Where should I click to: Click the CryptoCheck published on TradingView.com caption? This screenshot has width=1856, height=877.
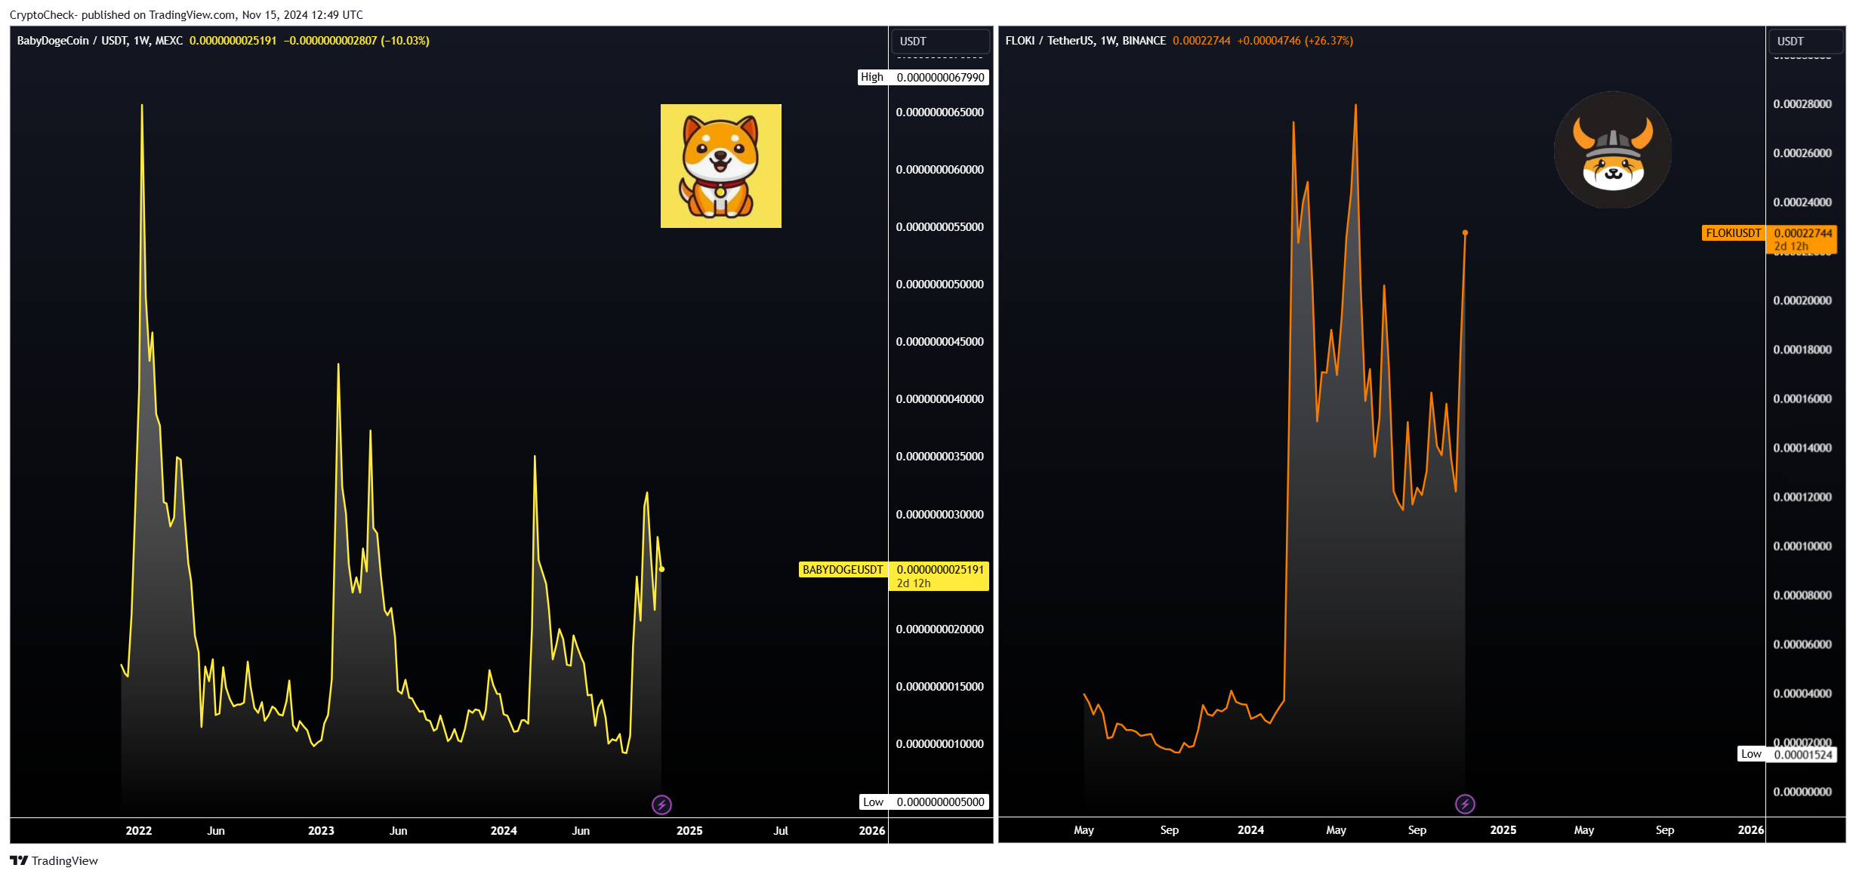point(186,15)
